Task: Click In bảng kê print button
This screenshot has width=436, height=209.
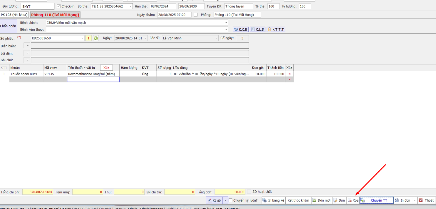Action: pyautogui.click(x=273, y=200)
